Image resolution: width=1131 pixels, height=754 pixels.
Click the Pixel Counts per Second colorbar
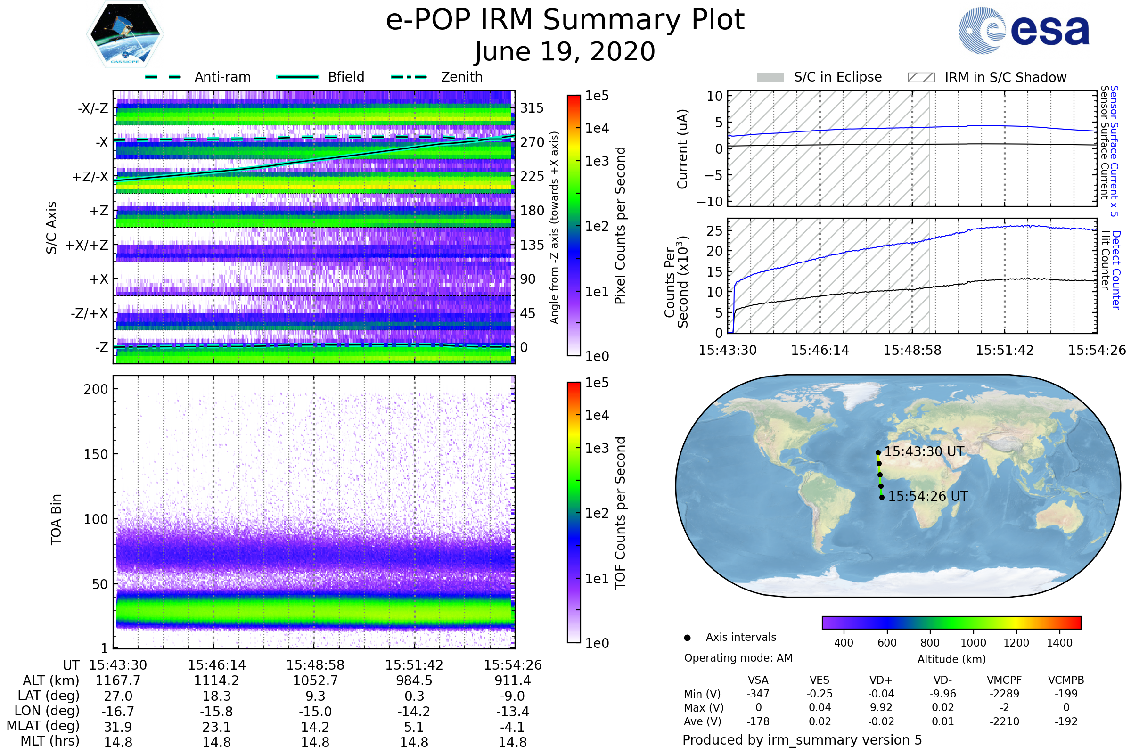574,225
